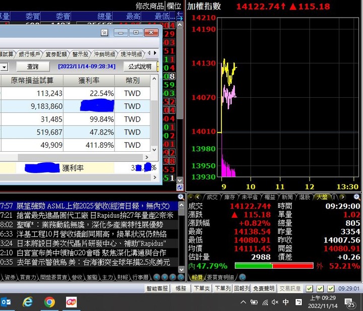Viewport: 363px width, 311px height.
Task: Click the blue refresh globe in the news tab bar
Action: tap(180, 277)
